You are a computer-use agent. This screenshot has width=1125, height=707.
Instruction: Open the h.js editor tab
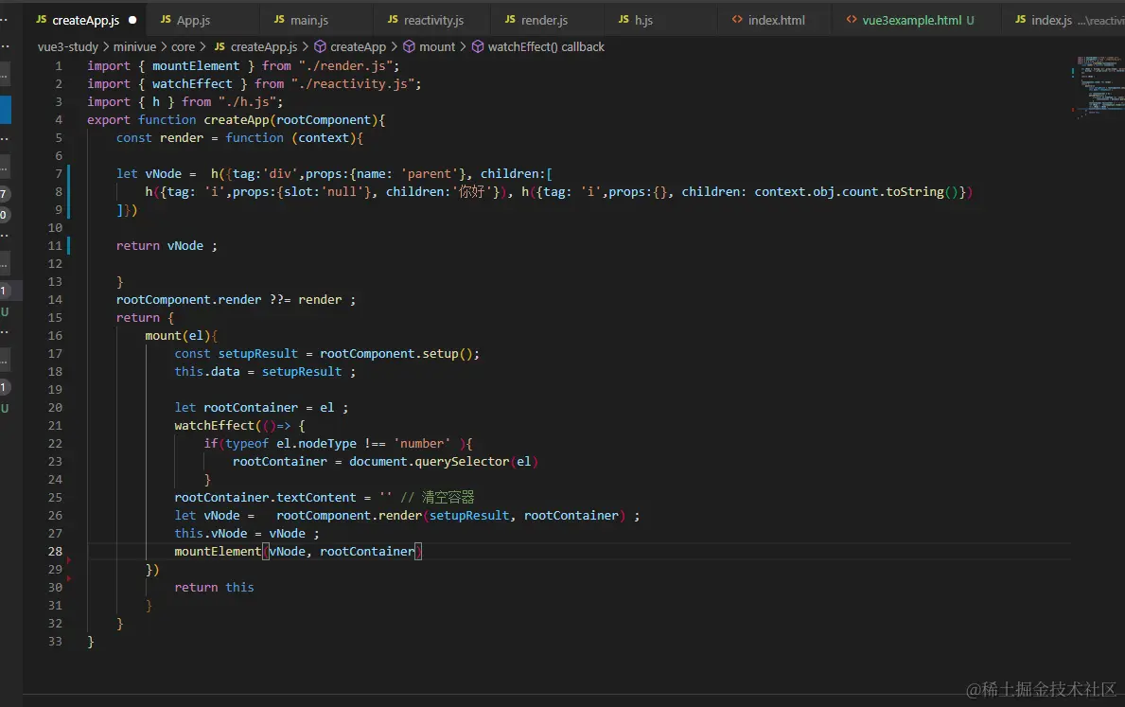[643, 20]
